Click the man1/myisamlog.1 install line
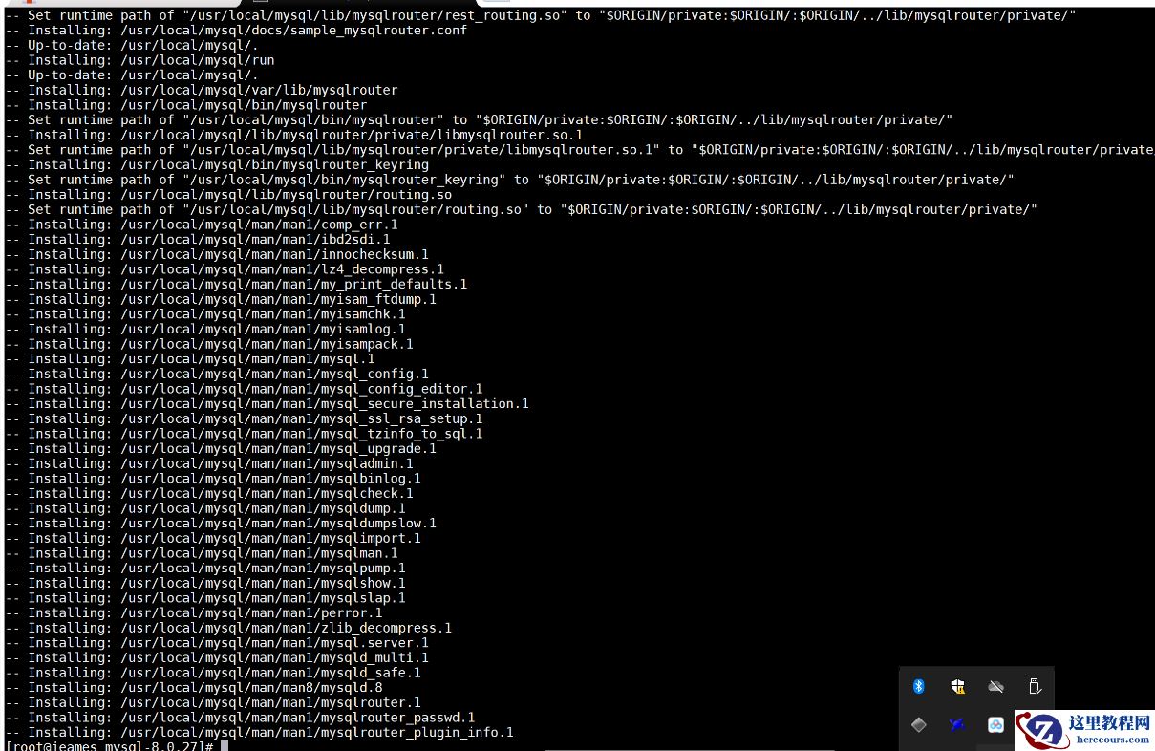 click(x=205, y=329)
